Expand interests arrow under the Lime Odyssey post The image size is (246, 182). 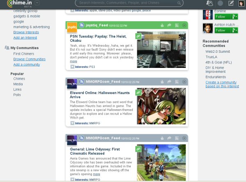pyautogui.click(x=72, y=180)
